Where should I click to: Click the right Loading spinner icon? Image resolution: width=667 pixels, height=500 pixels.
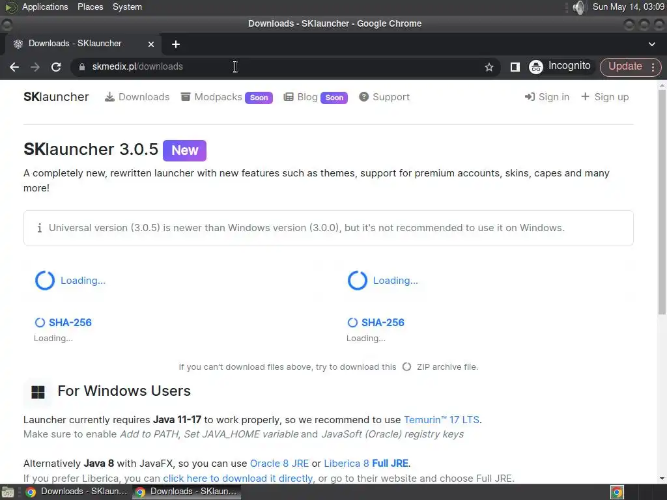click(358, 281)
